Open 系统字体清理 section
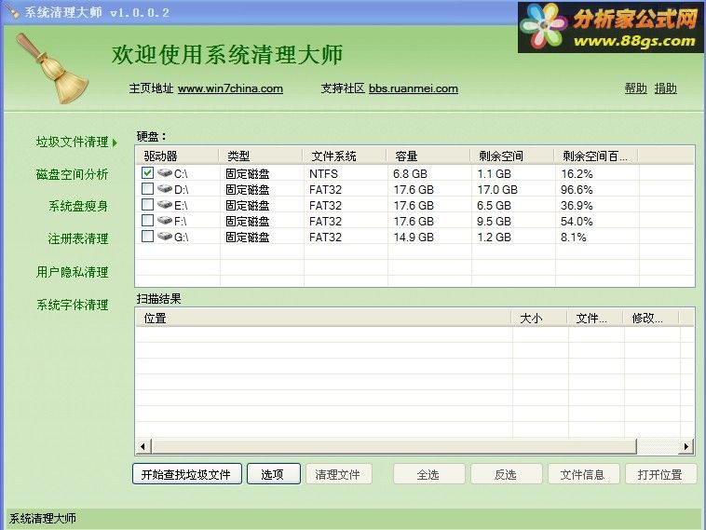The width and height of the screenshot is (706, 530). click(72, 305)
